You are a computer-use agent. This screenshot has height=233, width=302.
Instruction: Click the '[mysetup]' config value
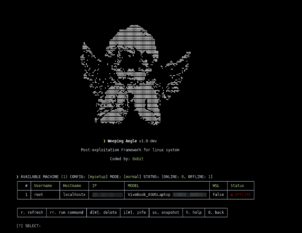click(98, 177)
